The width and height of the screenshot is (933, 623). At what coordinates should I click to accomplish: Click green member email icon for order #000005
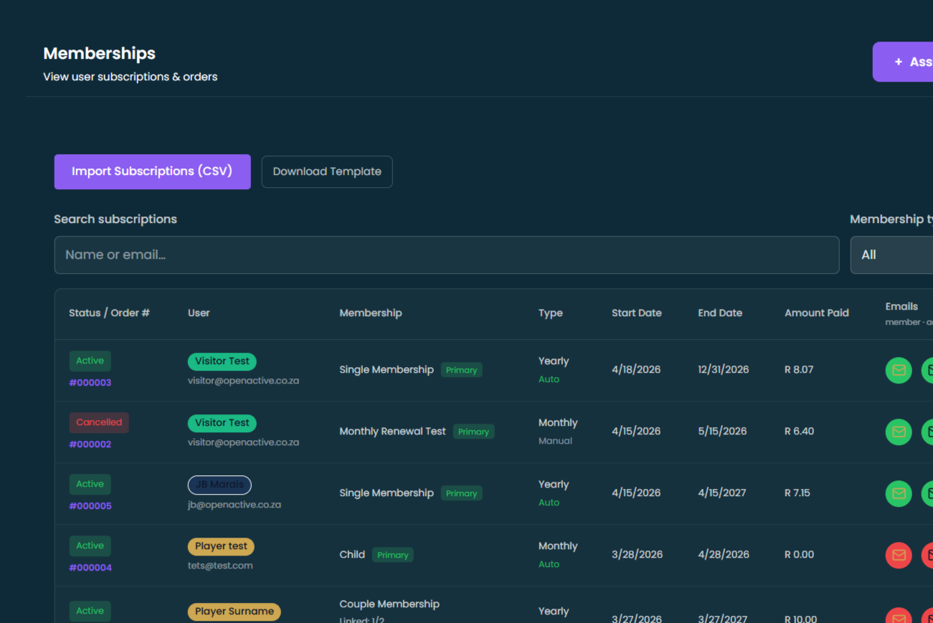click(x=899, y=493)
